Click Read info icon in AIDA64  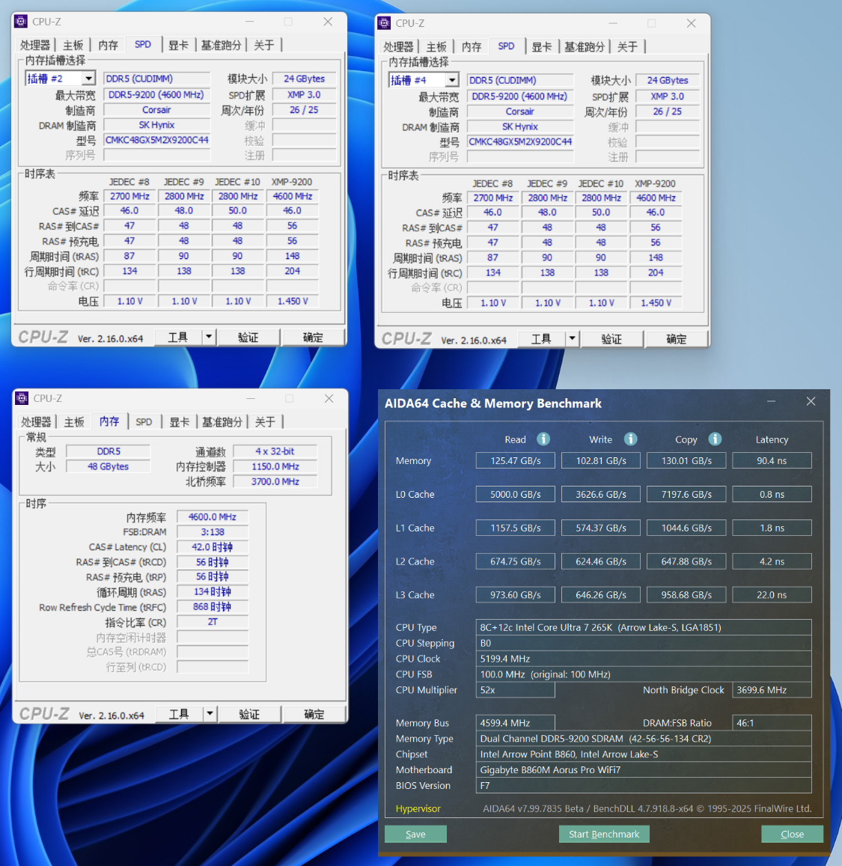543,439
